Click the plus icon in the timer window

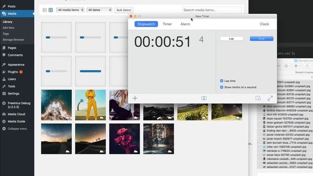tap(135, 98)
